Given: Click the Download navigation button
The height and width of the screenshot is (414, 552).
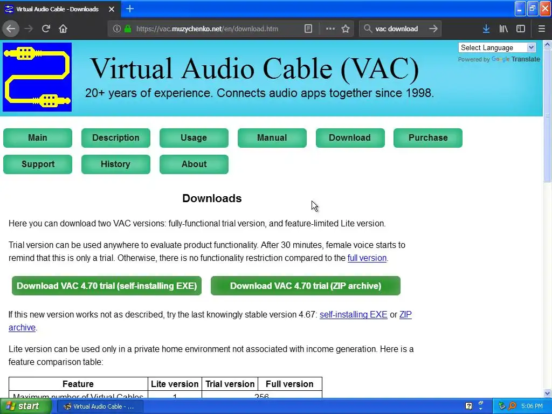Looking at the screenshot, I should 350,137.
